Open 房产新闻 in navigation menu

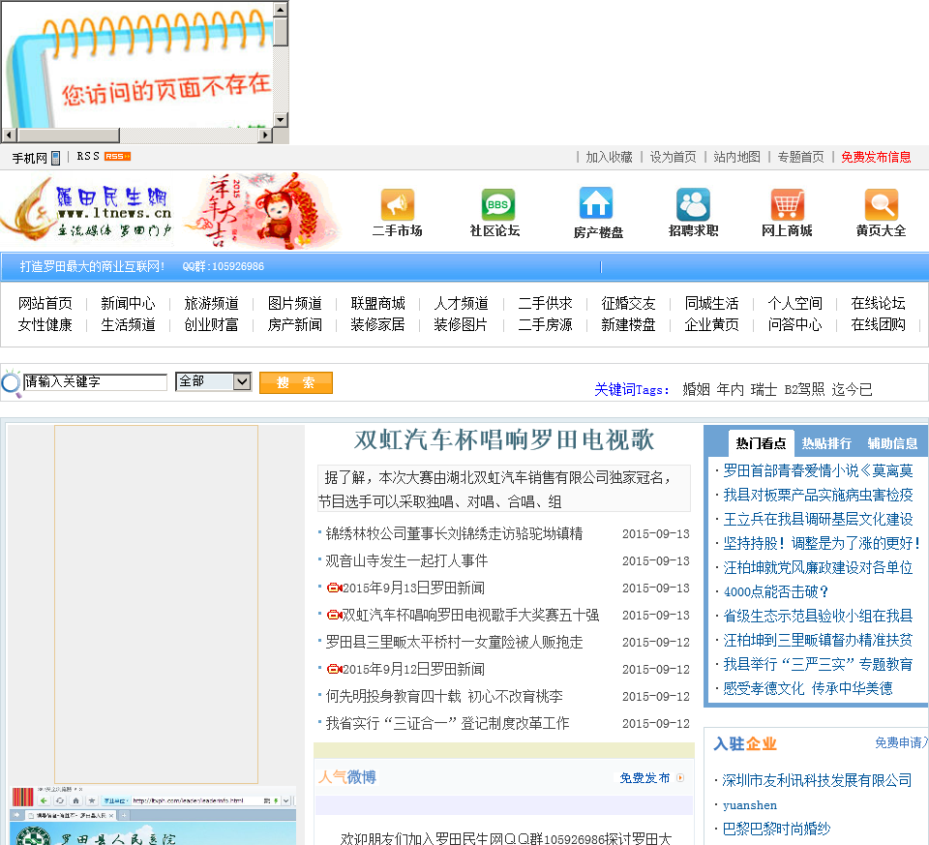tap(294, 324)
